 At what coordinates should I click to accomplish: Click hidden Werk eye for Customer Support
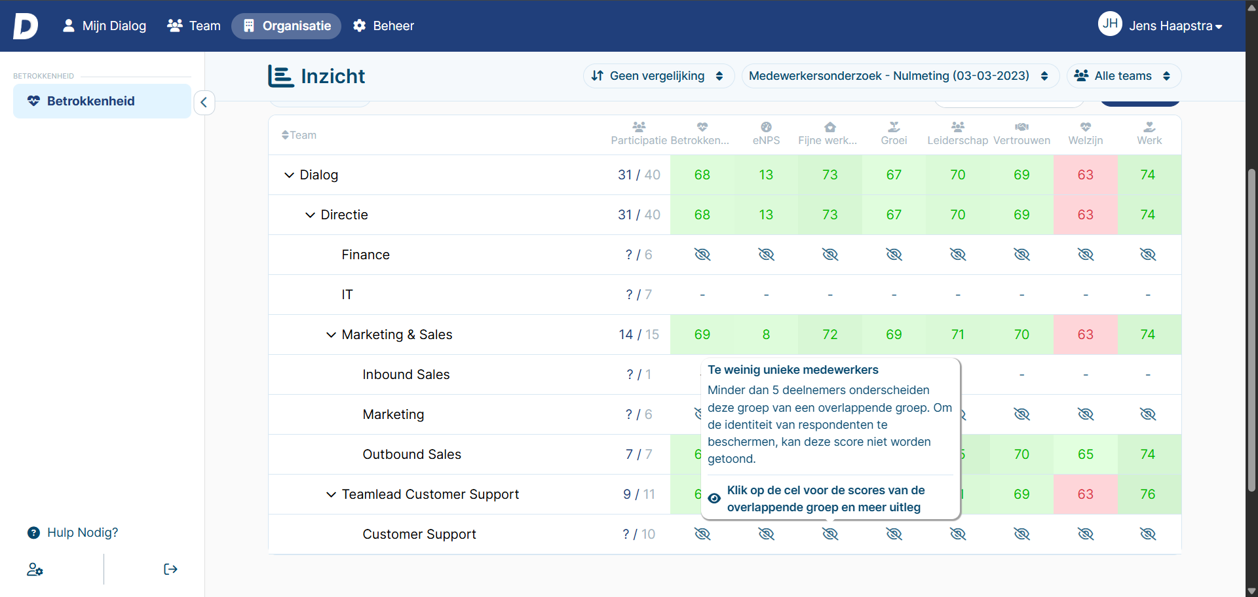(1148, 534)
